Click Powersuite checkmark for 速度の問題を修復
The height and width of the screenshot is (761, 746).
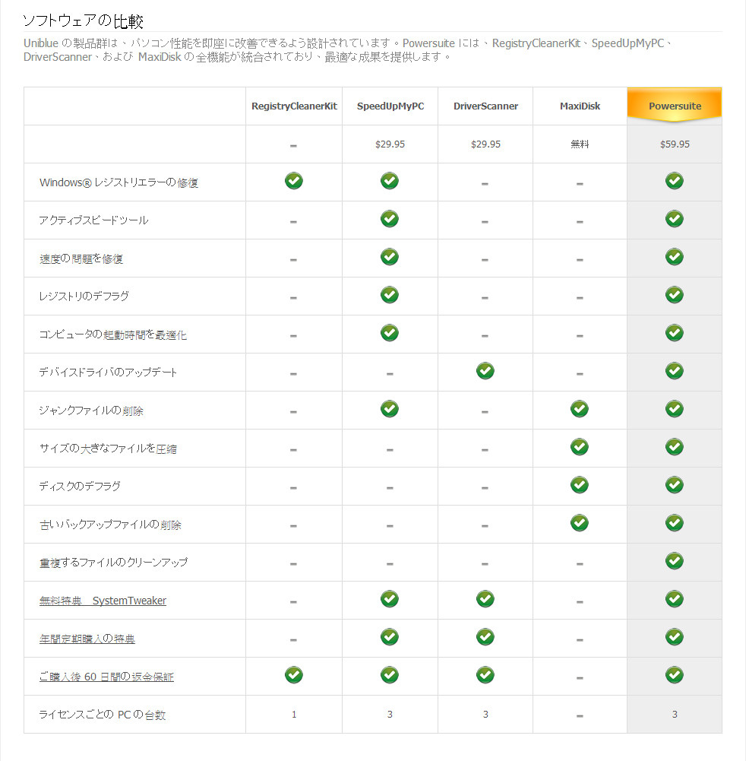[x=675, y=257]
